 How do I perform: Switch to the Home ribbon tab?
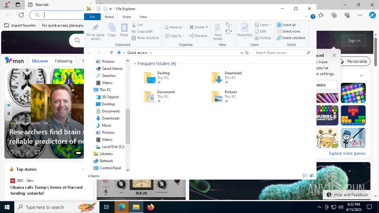coord(109,17)
